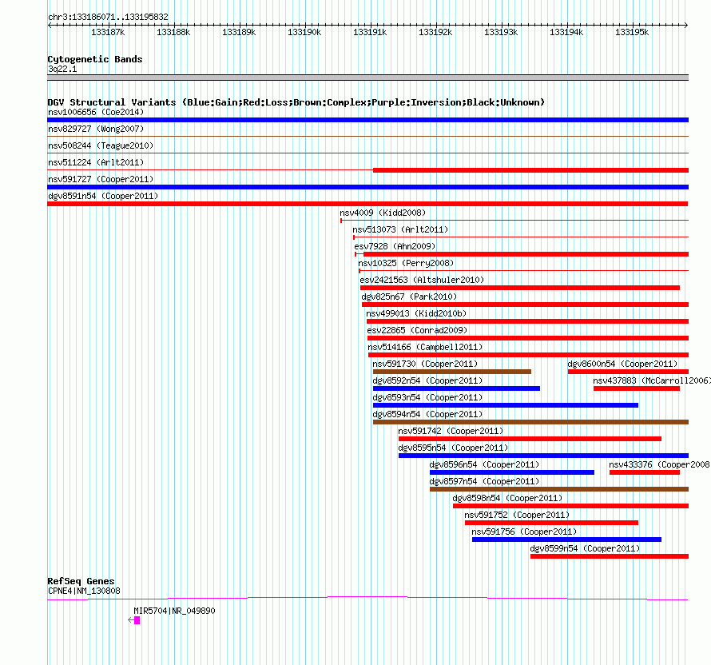
Task: Select esv2421563 (Altshuler2010) label
Action: pyautogui.click(x=422, y=280)
